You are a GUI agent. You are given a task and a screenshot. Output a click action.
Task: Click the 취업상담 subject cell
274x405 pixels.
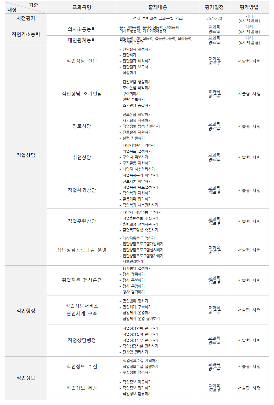coord(82,157)
